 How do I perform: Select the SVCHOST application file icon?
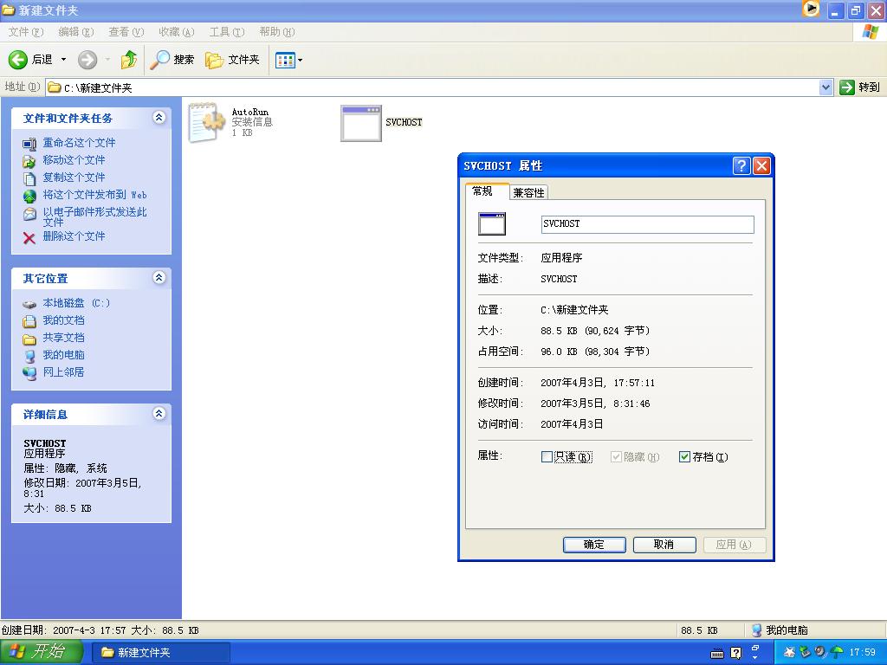(x=361, y=123)
